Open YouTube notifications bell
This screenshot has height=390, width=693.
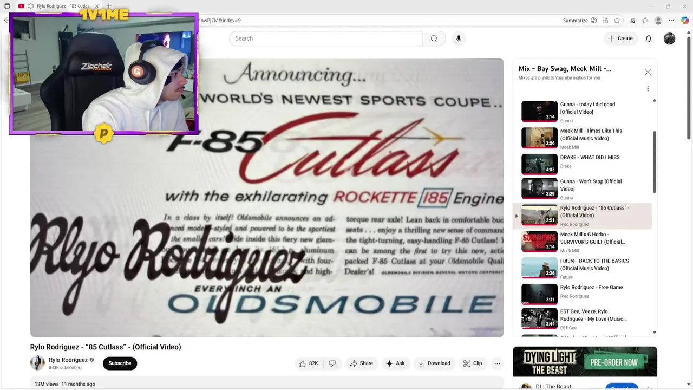click(x=649, y=38)
